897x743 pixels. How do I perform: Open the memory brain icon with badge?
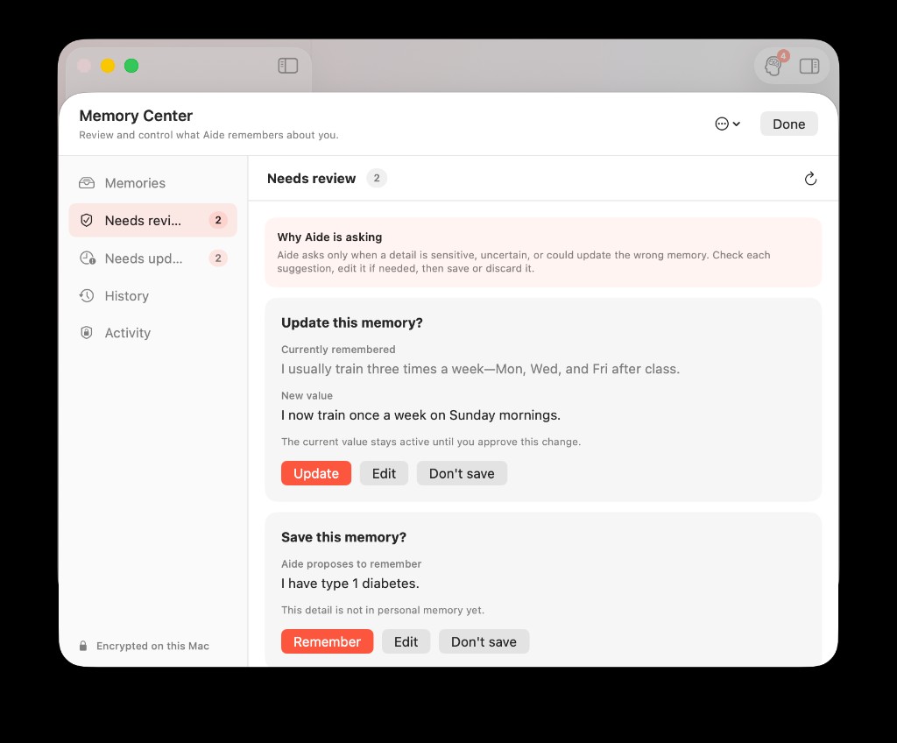[x=774, y=65]
